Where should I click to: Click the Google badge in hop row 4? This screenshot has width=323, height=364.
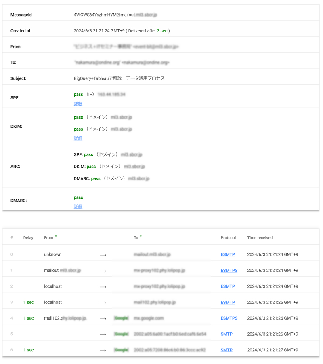click(121, 318)
